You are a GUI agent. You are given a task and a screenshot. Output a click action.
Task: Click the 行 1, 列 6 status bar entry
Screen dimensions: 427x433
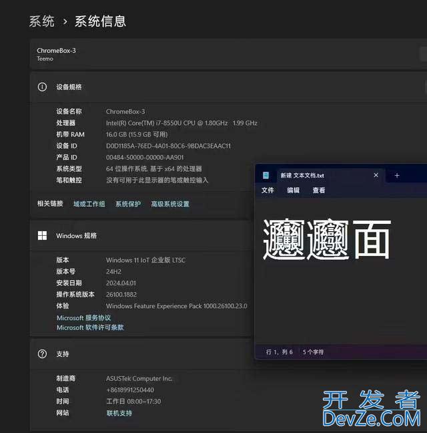pyautogui.click(x=280, y=351)
